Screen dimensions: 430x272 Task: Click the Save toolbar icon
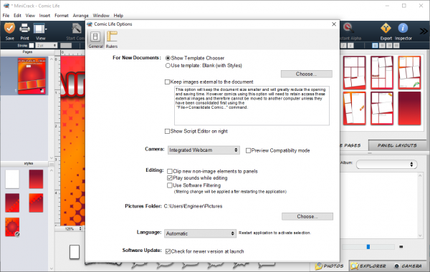click(9, 31)
